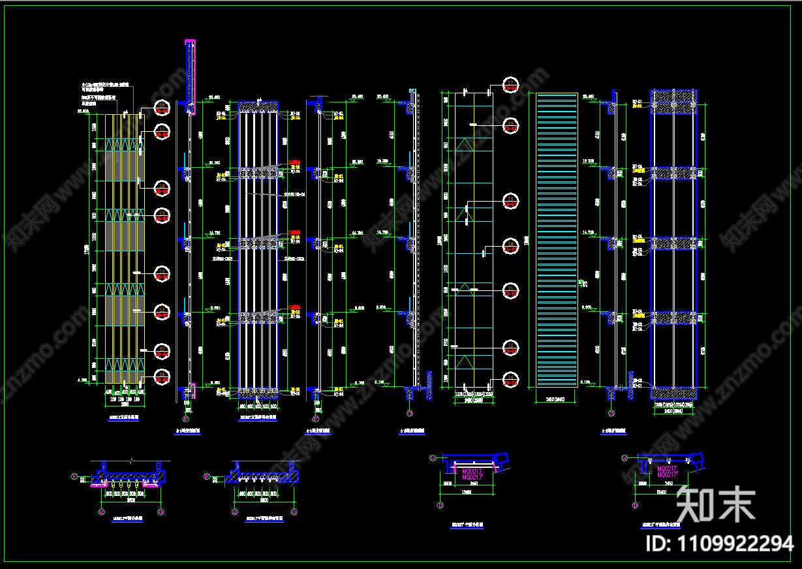
Task: Click the magenta-capped tall wall section at top
Action: 190,72
